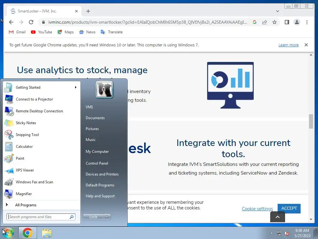Image resolution: width=318 pixels, height=239 pixels.
Task: Open Default Programs
Action: click(100, 185)
